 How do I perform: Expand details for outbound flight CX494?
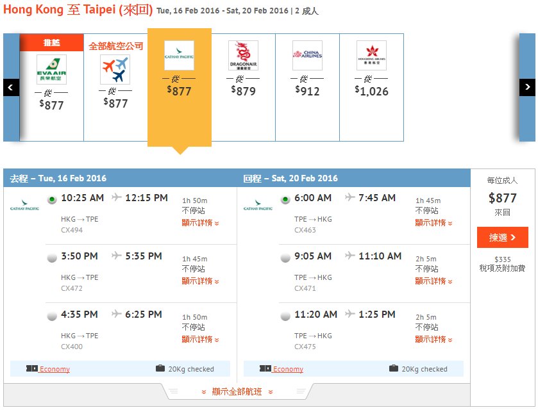[200, 223]
